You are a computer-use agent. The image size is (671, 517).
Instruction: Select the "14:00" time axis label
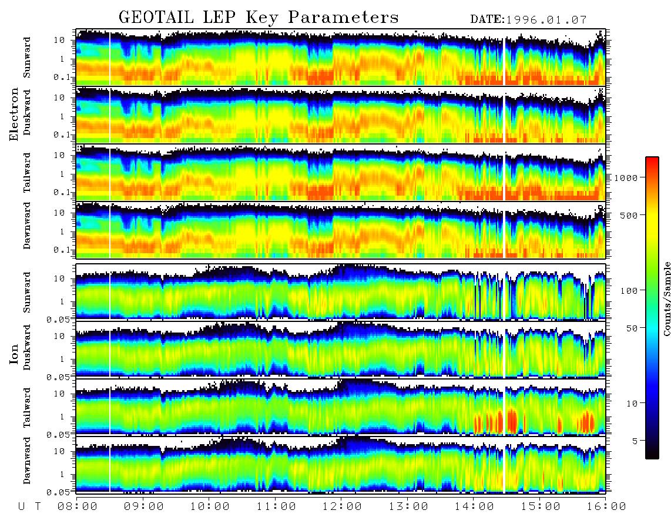[x=474, y=506]
